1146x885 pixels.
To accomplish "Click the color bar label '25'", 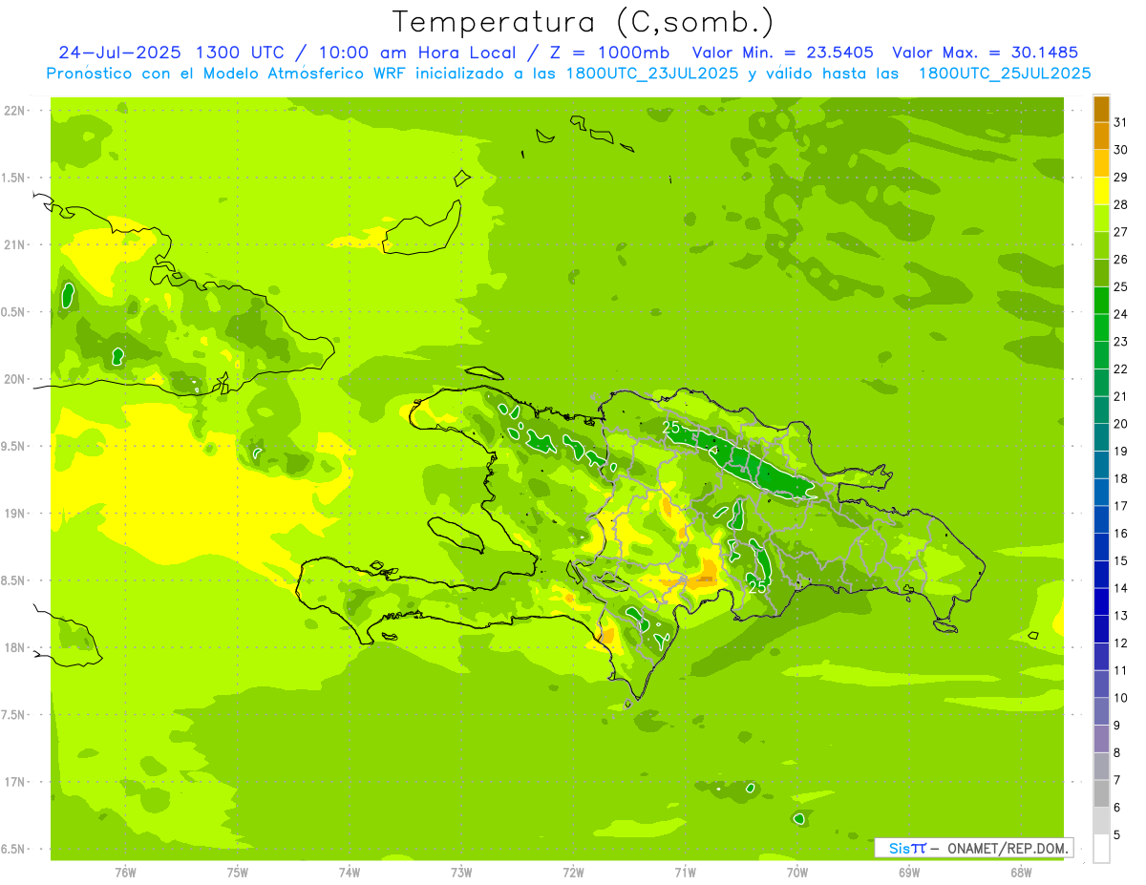I will pos(1121,286).
